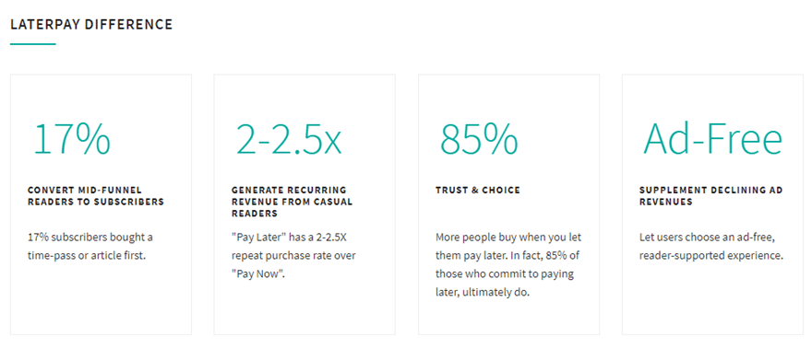Click 'Supplement Declining Ad Revenues' title
This screenshot has height=360, width=812.
tap(711, 196)
